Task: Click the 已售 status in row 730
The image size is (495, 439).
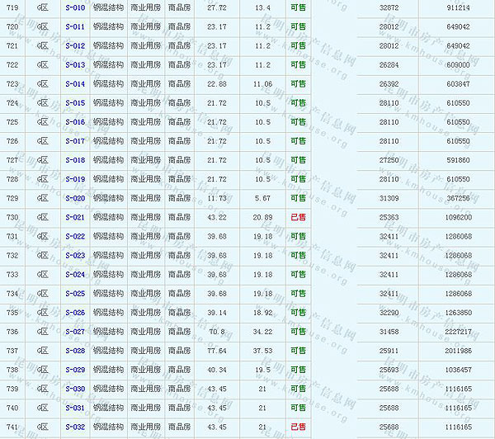Action: [x=298, y=218]
